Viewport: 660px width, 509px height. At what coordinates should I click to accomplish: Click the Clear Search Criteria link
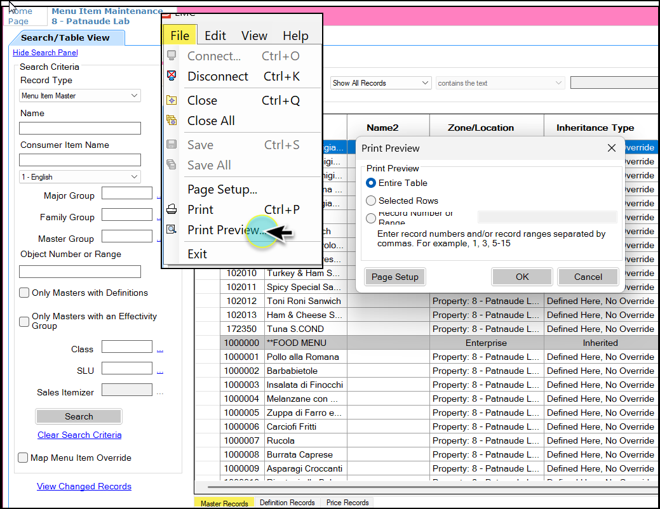click(79, 435)
